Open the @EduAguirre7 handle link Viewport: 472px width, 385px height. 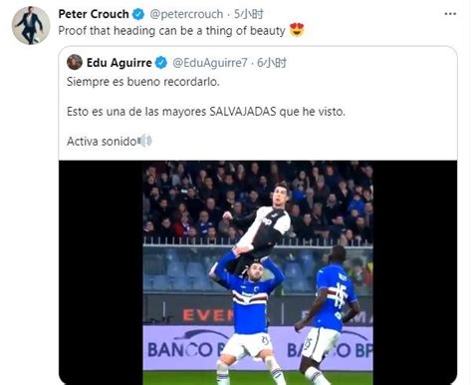[x=210, y=63]
